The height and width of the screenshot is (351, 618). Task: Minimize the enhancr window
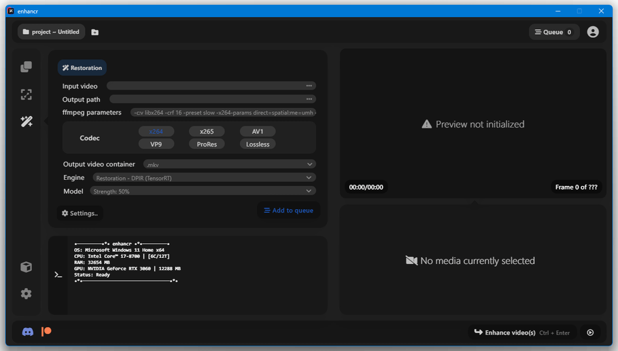557,11
